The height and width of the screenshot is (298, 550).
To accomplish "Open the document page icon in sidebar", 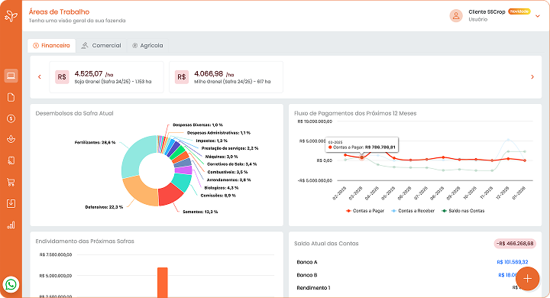I will pos(11,97).
